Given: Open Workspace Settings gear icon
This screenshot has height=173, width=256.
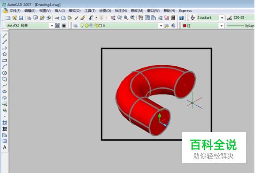Looking at the screenshot, I should point(58,26).
